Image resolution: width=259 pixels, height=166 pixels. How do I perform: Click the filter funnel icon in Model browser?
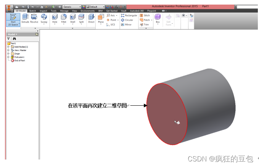click(8, 39)
